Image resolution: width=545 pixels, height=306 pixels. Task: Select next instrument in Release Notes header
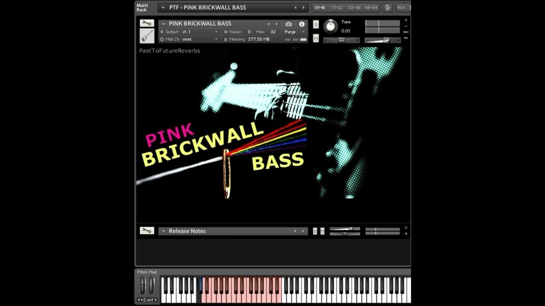click(x=303, y=231)
